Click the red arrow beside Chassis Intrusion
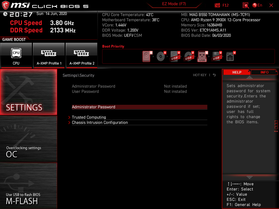The width and height of the screenshot is (279, 209). click(x=69, y=123)
